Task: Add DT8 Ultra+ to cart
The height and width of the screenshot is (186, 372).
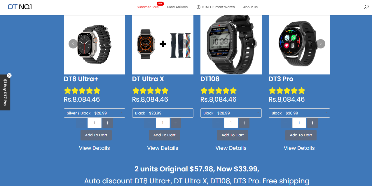Action: coord(96,135)
